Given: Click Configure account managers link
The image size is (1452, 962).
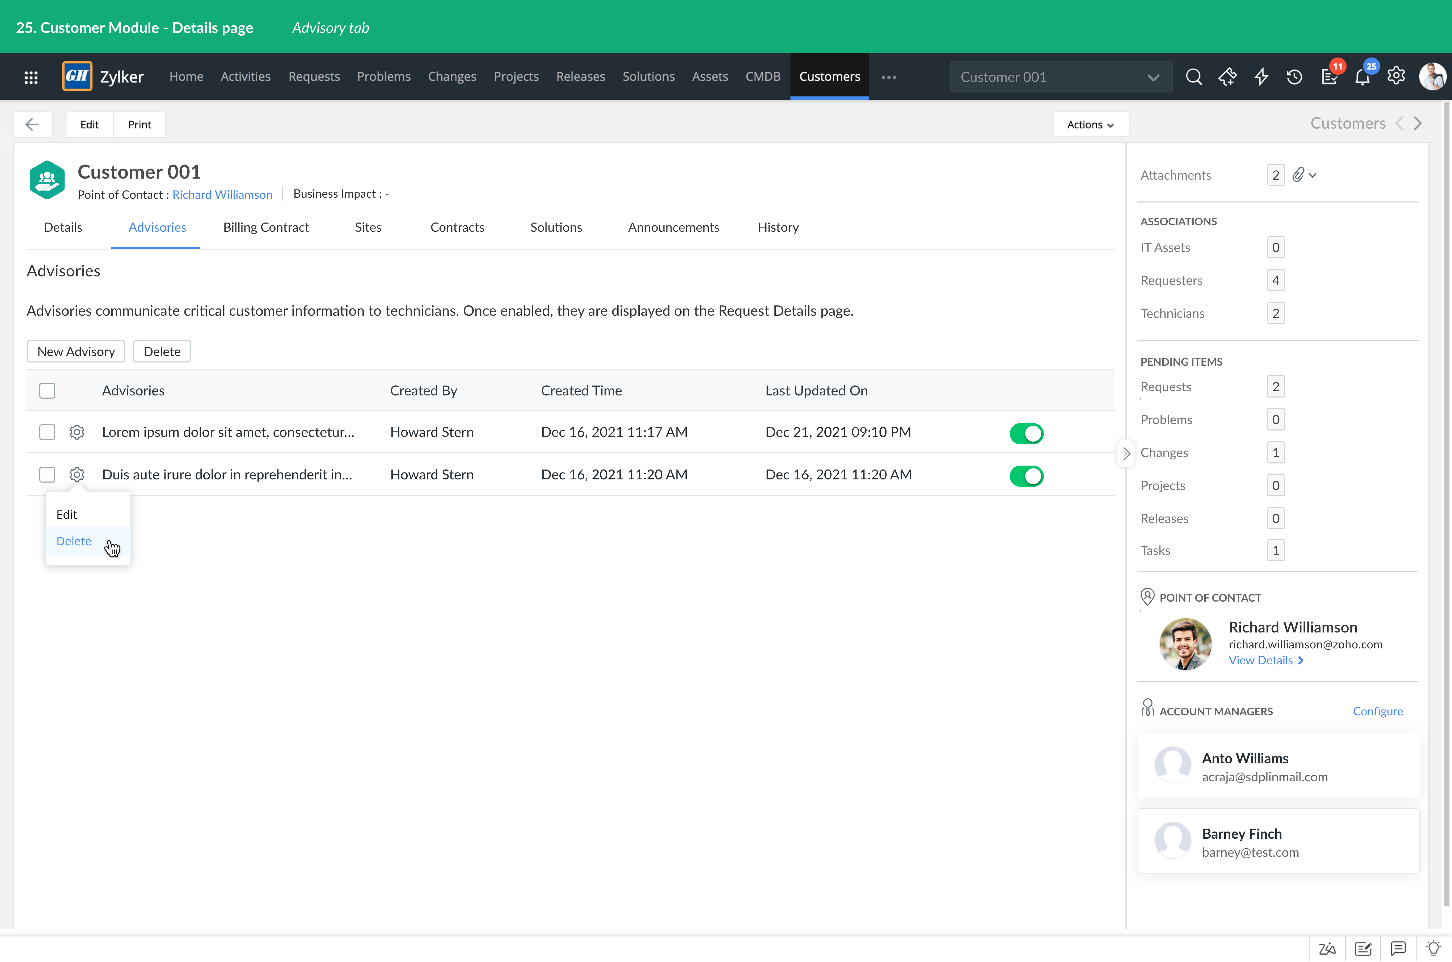Looking at the screenshot, I should tap(1378, 711).
